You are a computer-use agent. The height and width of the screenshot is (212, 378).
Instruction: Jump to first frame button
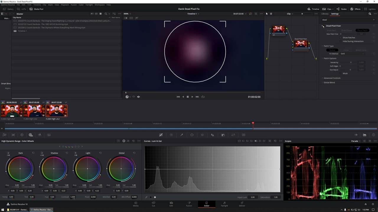tap(178, 97)
